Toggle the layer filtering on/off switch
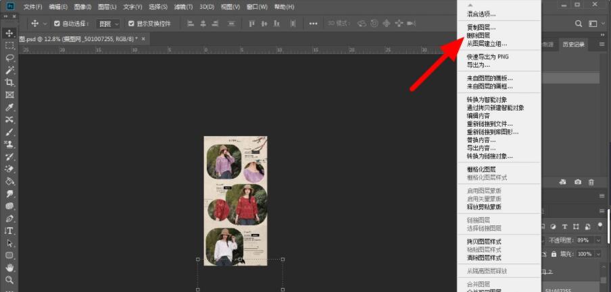Screen dimensions: 611x292 click(x=600, y=225)
